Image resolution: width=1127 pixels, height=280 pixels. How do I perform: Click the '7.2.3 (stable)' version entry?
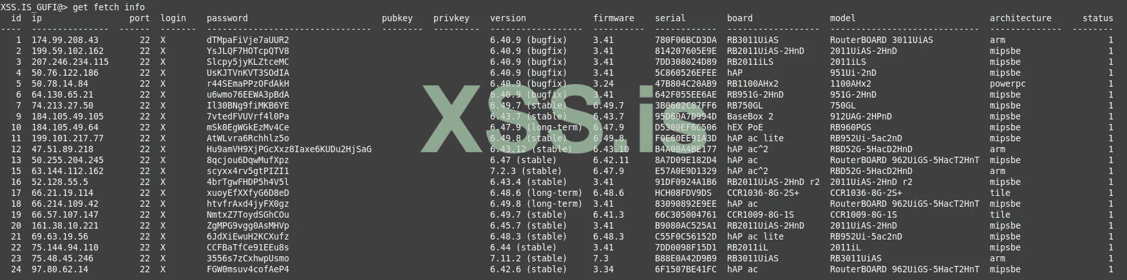coord(526,171)
